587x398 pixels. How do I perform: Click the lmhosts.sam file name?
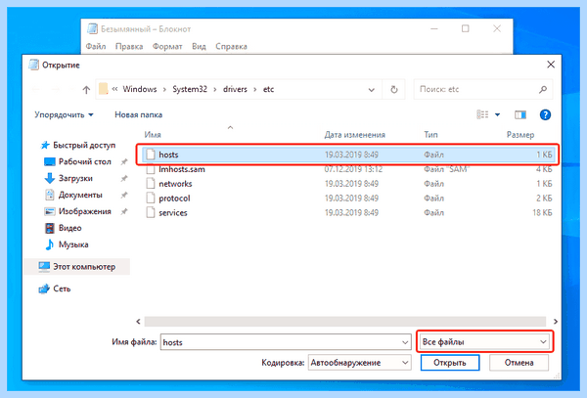(x=182, y=169)
